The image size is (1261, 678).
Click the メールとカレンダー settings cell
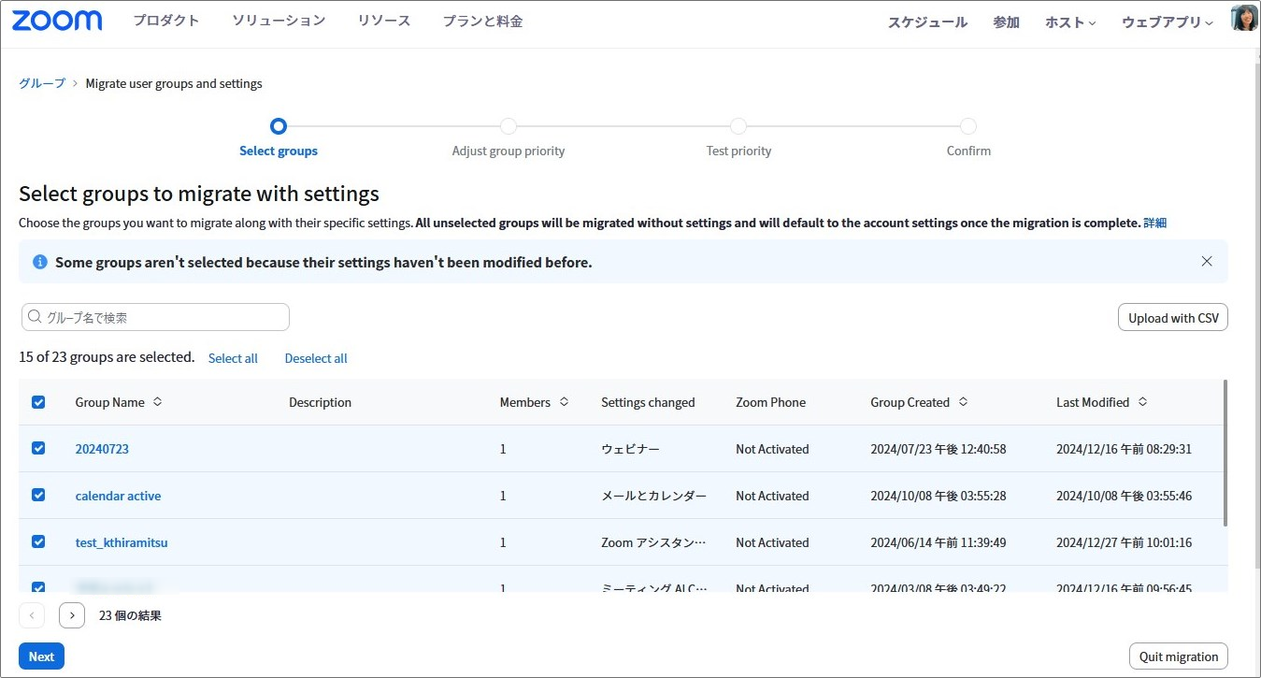(653, 496)
